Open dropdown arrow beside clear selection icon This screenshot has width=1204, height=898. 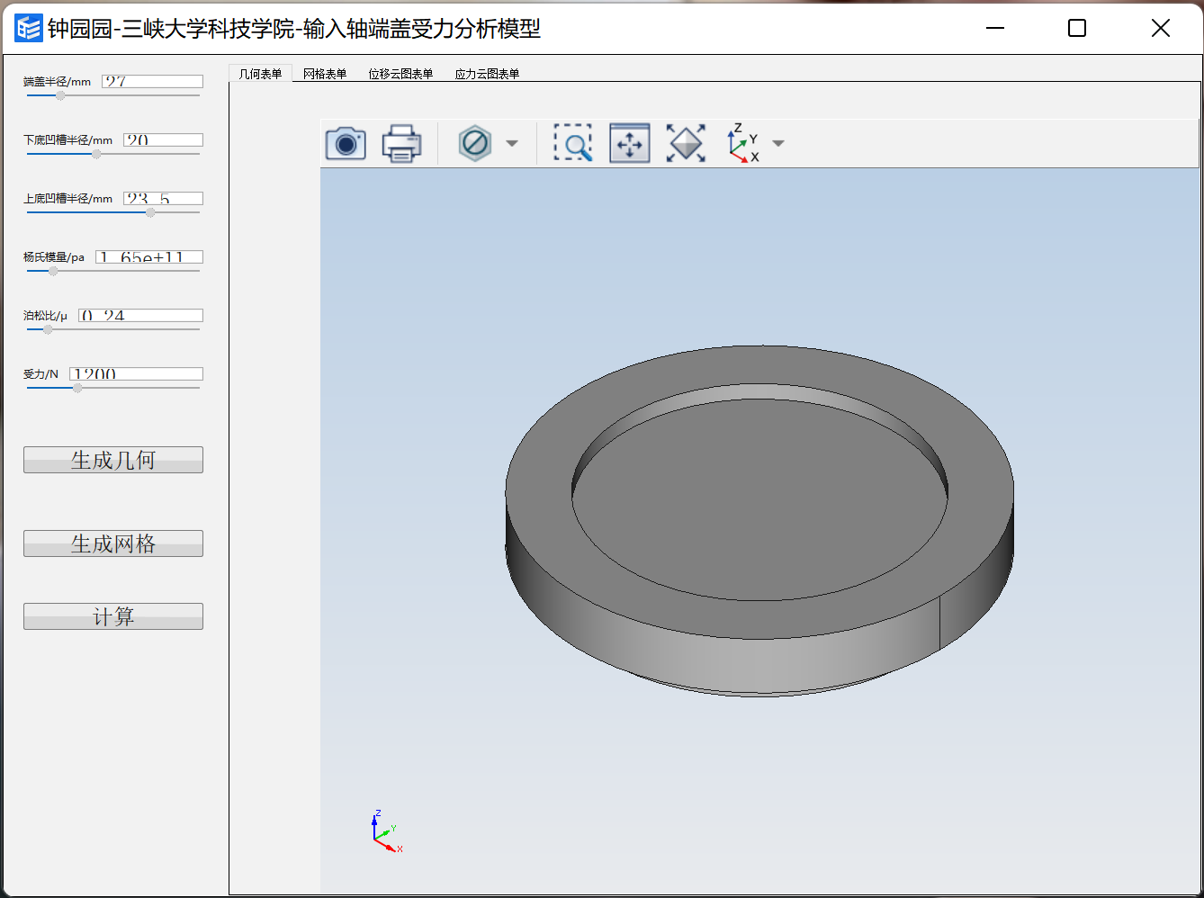[x=512, y=143]
